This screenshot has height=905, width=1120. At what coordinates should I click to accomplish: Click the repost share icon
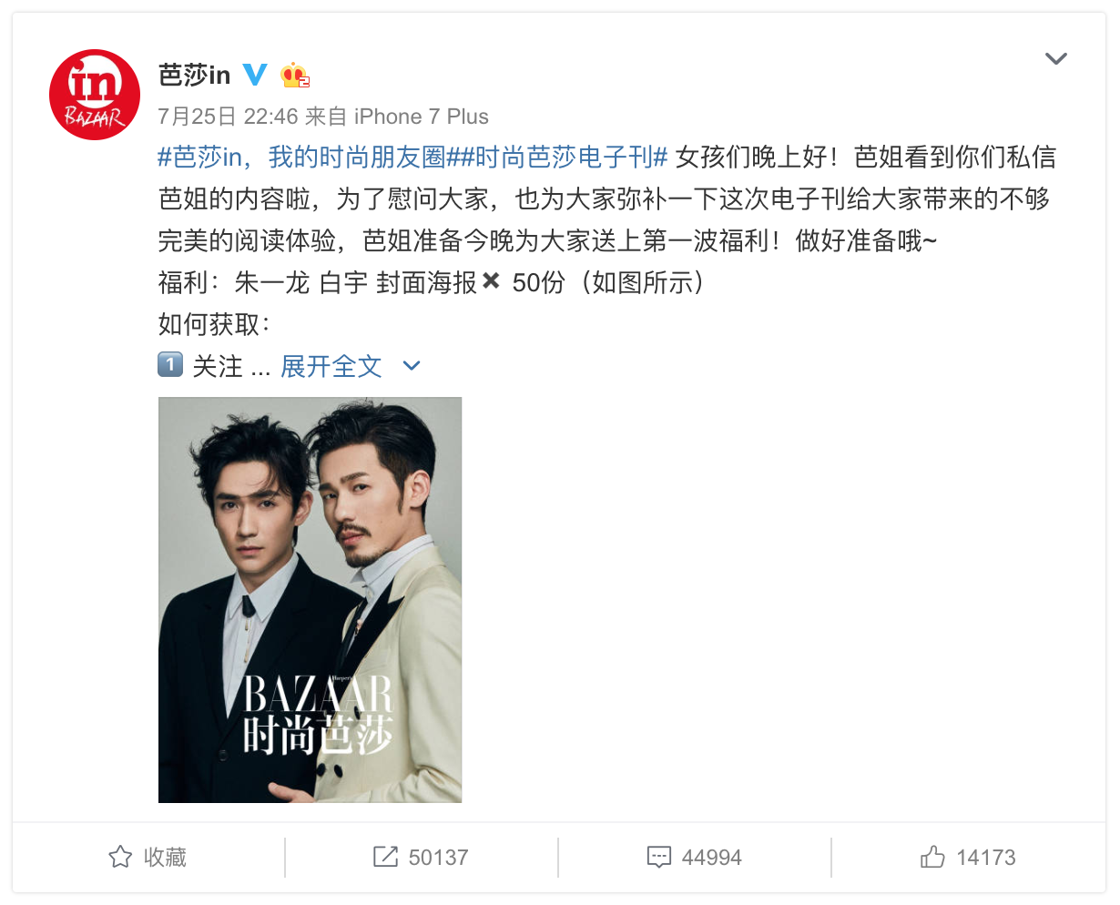tap(385, 857)
